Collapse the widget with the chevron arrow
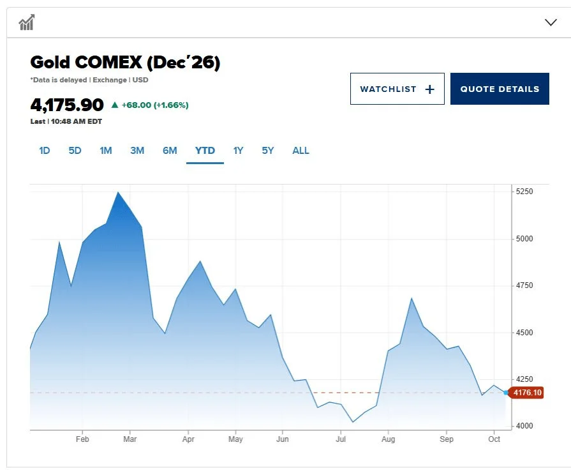Viewport: 571px width, 470px height. 551,22
